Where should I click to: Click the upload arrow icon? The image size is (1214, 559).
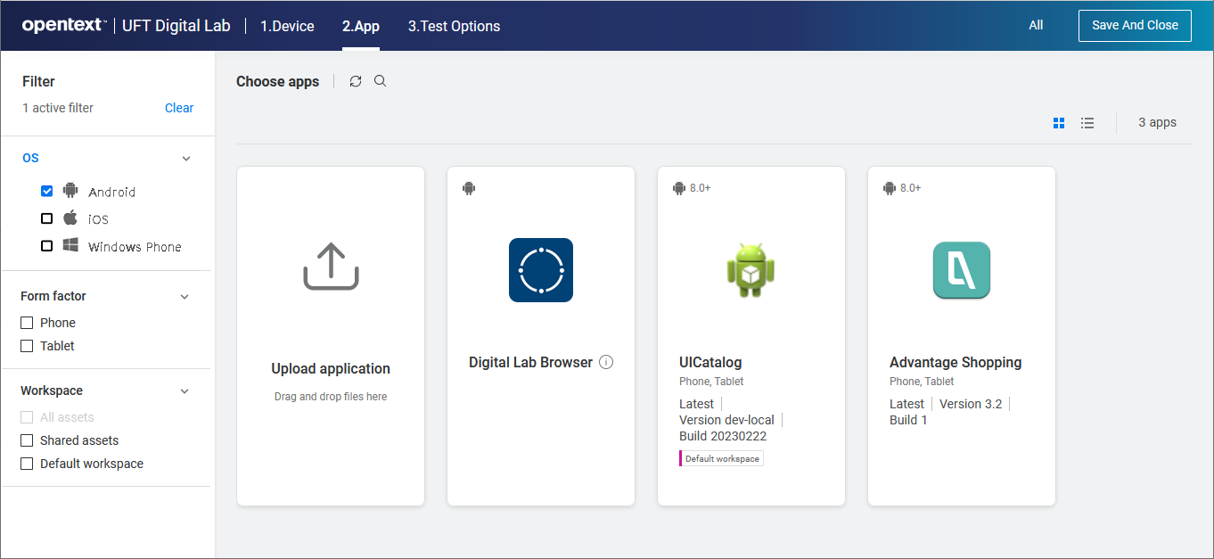click(331, 267)
